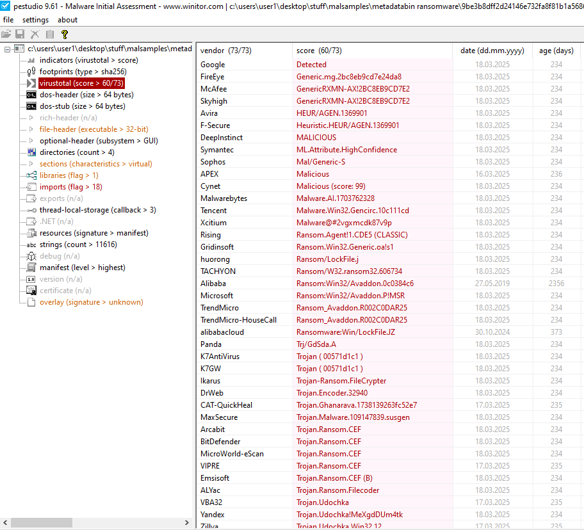Click tree pane horizontal scrollbar thumb

coord(42,522)
